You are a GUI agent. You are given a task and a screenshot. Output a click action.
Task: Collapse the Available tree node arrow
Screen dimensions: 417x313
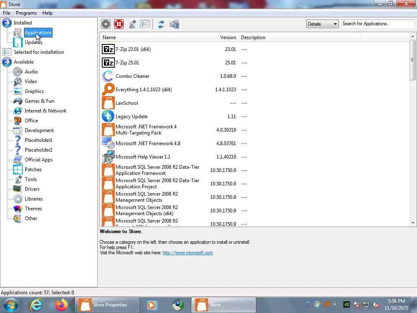pos(7,62)
